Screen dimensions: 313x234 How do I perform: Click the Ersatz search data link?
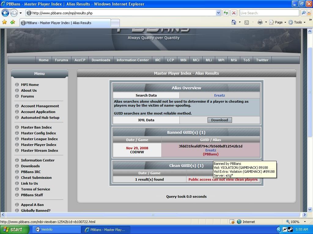coord(219,95)
